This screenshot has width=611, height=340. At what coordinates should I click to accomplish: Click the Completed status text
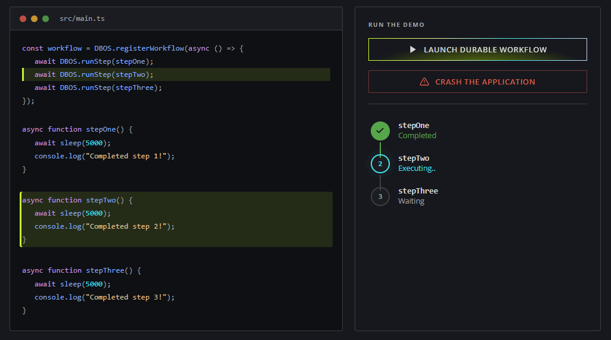click(x=417, y=136)
